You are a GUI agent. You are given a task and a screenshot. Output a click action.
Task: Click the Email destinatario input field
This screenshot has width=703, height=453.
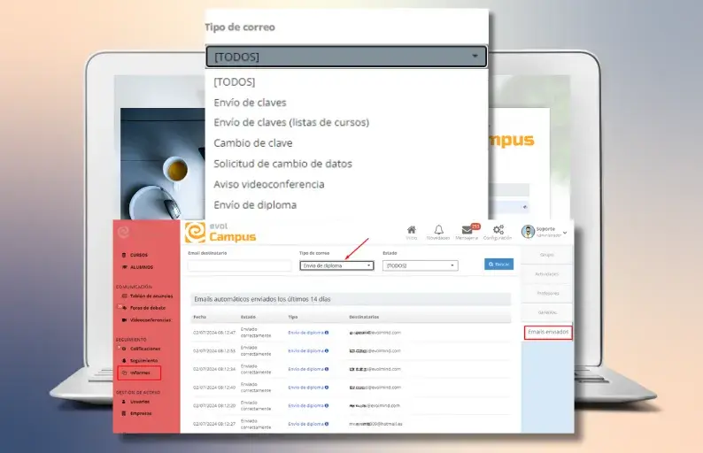point(239,265)
